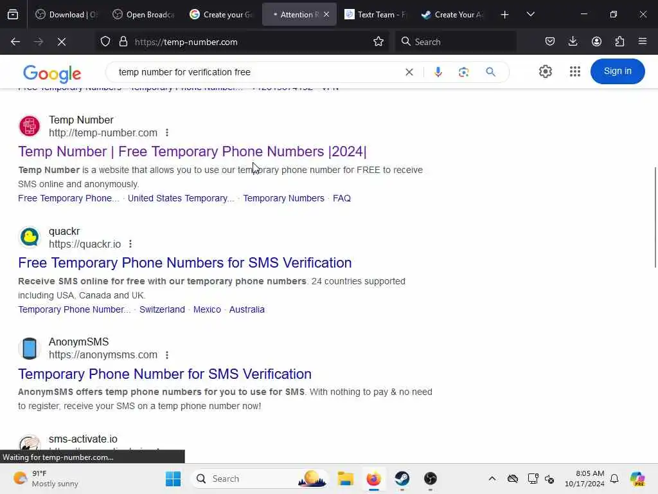Switch to the Textr Team tab

pyautogui.click(x=375, y=14)
